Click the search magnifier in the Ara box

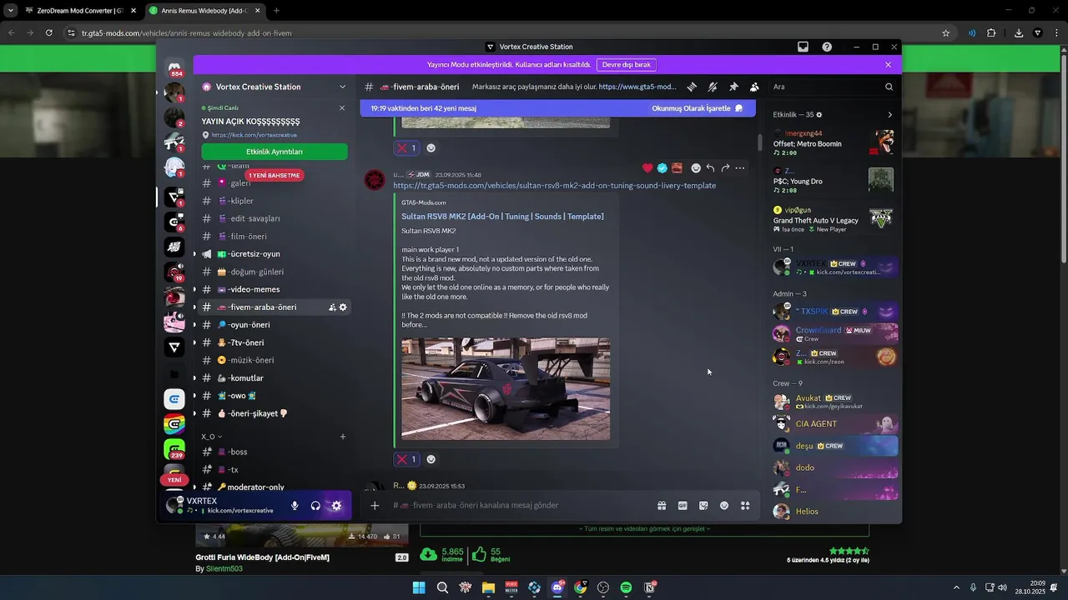889,87
